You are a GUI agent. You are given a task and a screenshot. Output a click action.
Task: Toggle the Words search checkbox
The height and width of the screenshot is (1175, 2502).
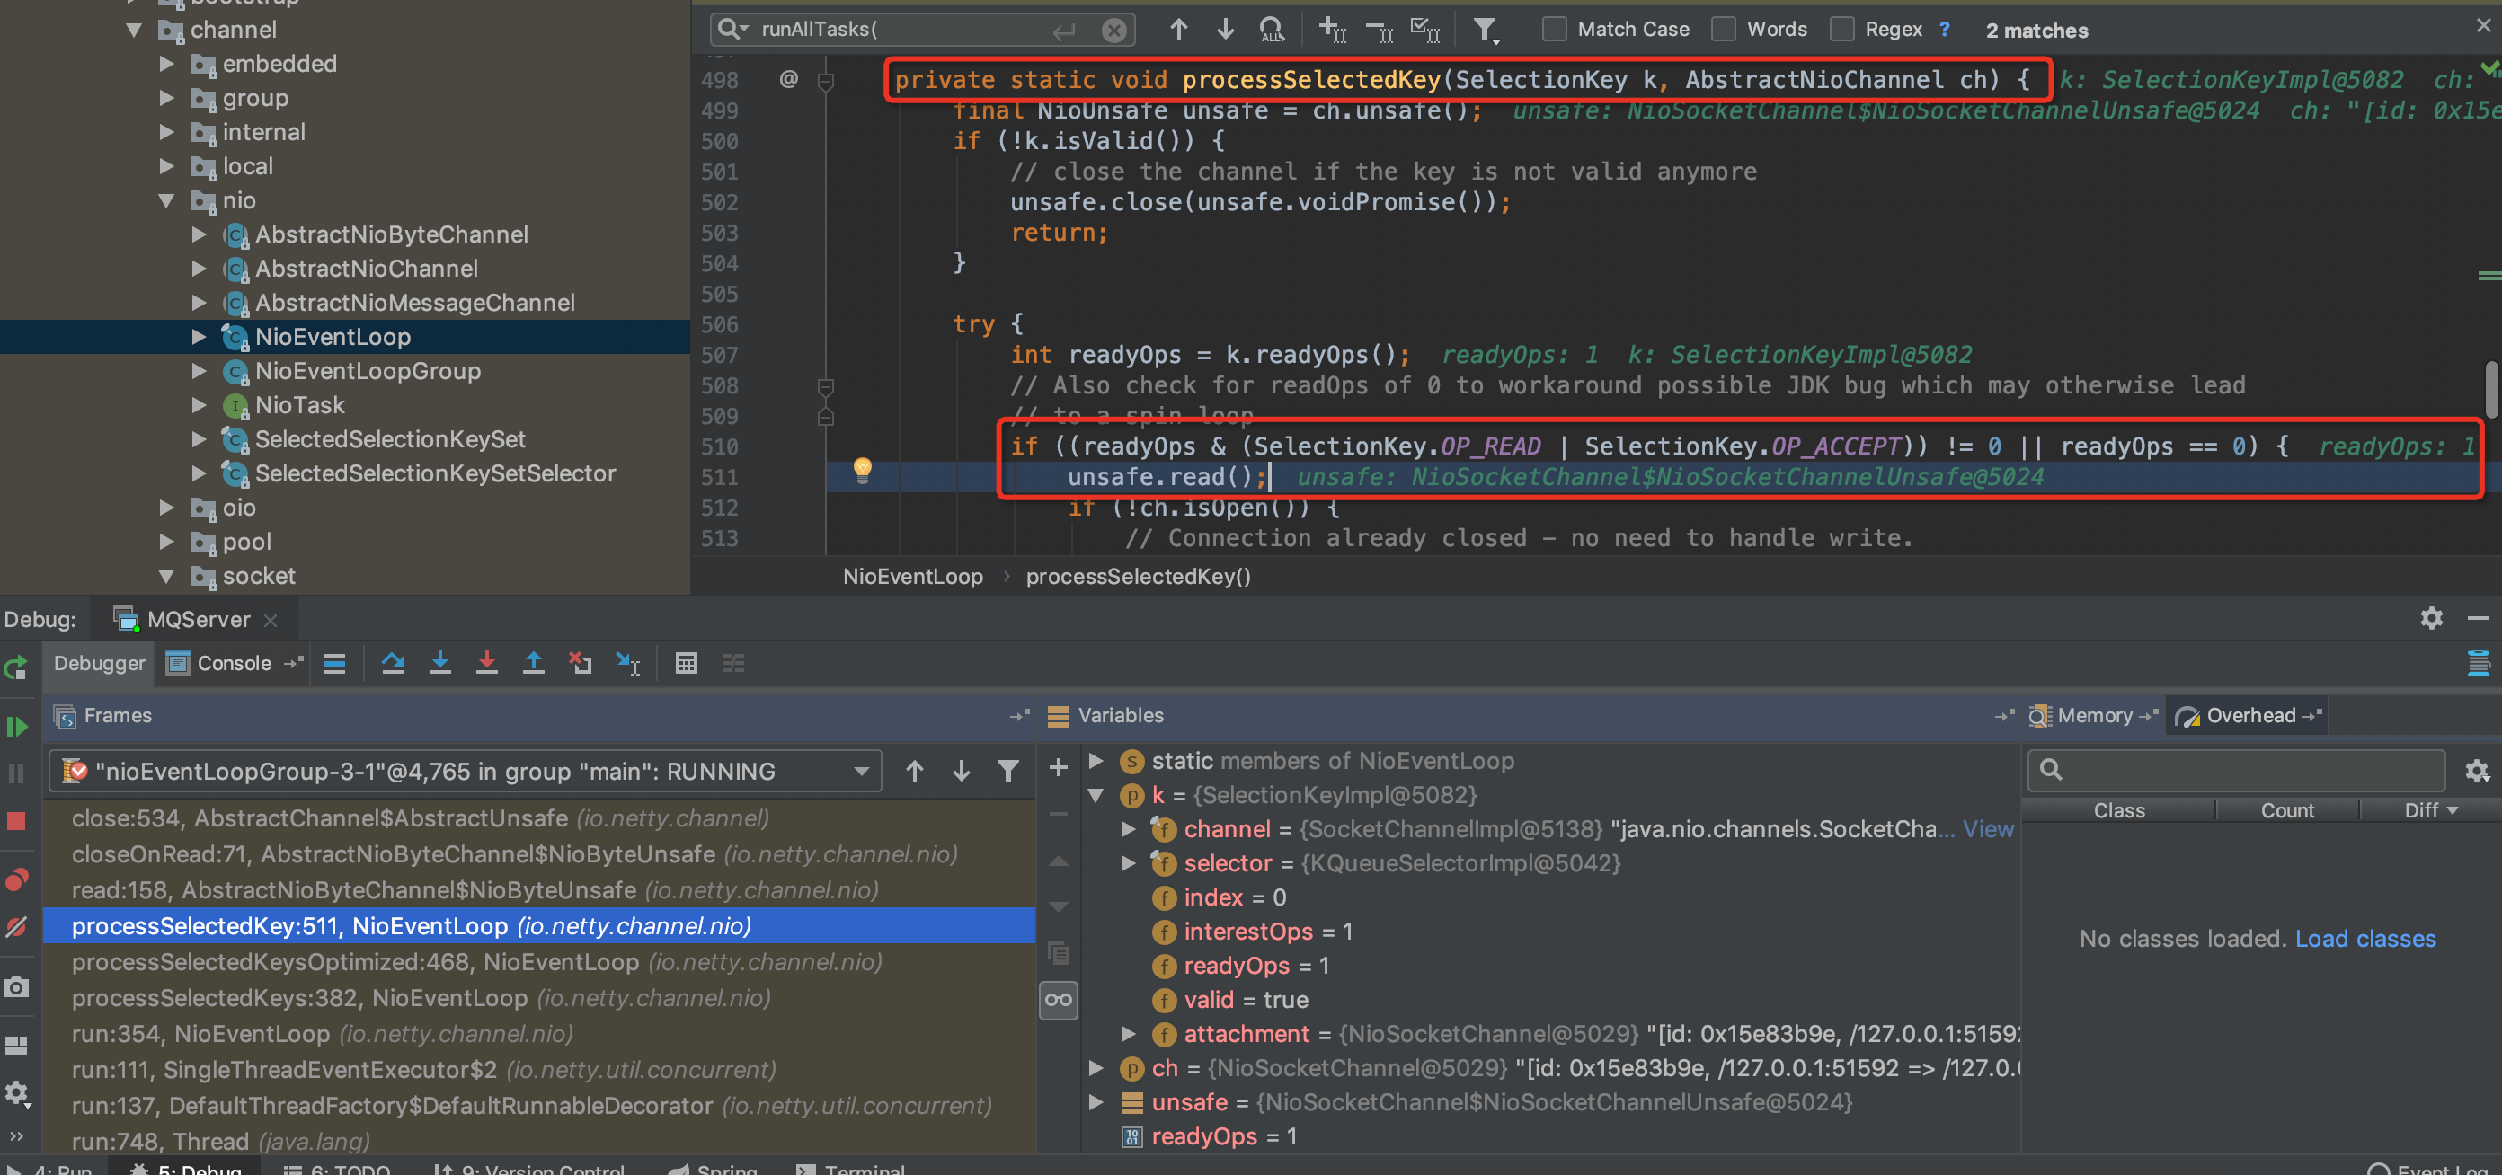(x=1724, y=29)
